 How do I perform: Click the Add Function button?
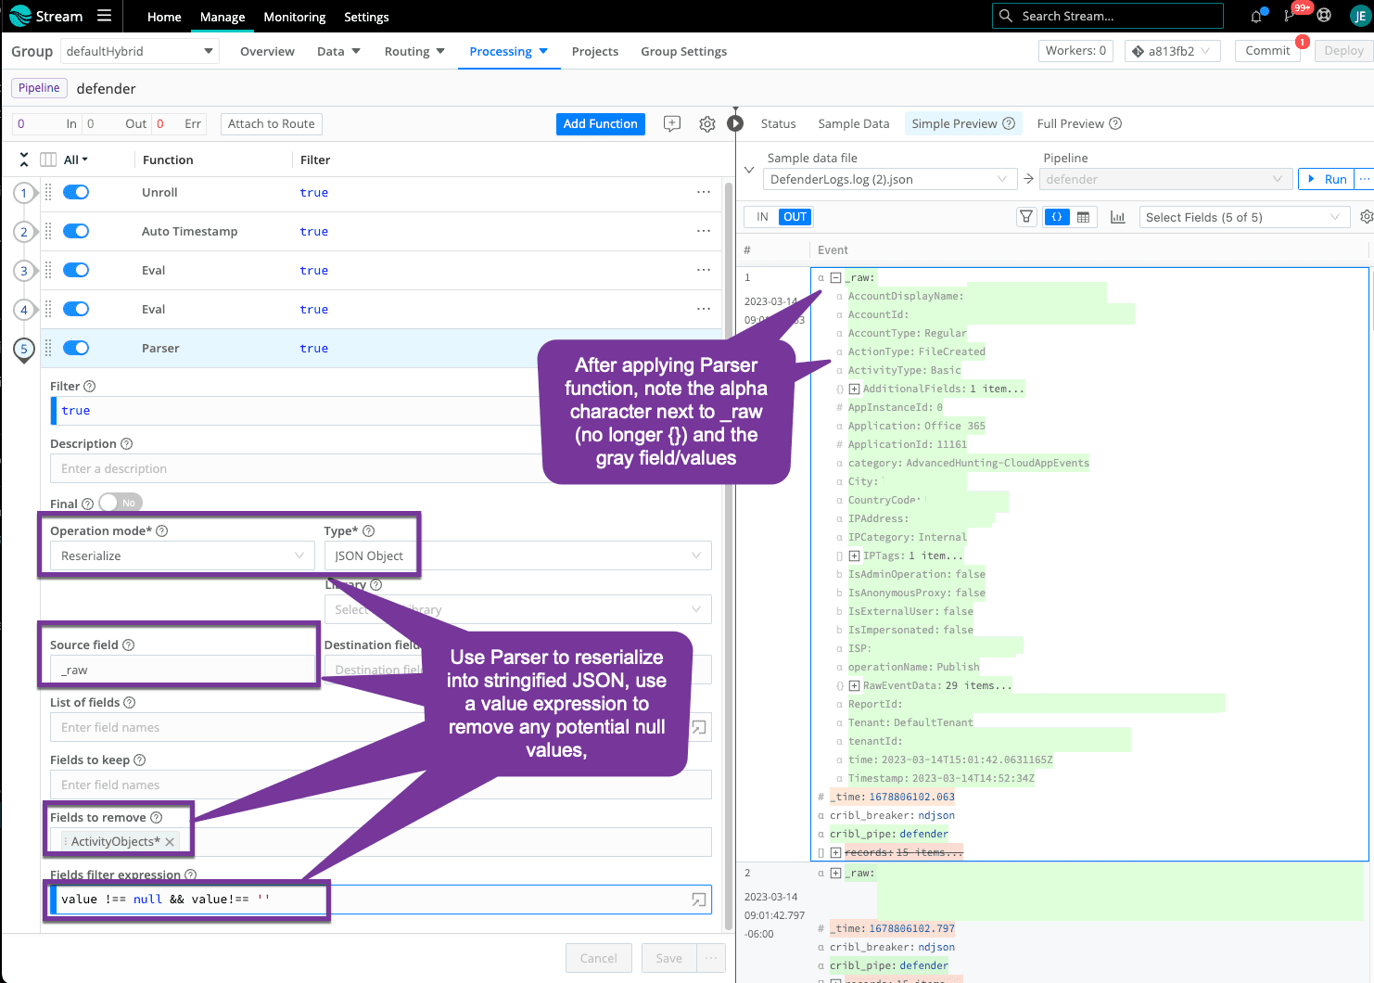[x=600, y=124]
